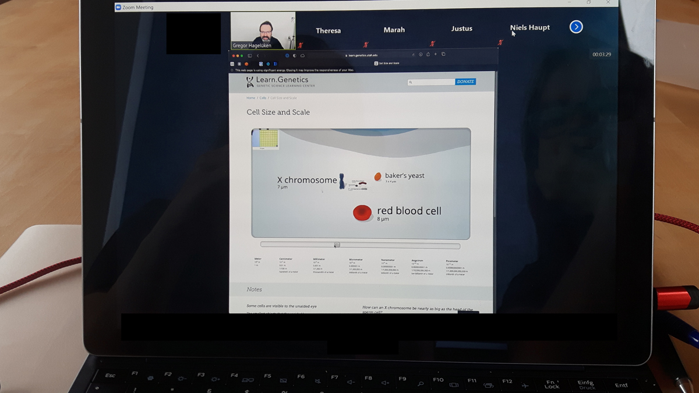Open the Cells breadcrumb link
This screenshot has width=699, height=393.
[263, 98]
